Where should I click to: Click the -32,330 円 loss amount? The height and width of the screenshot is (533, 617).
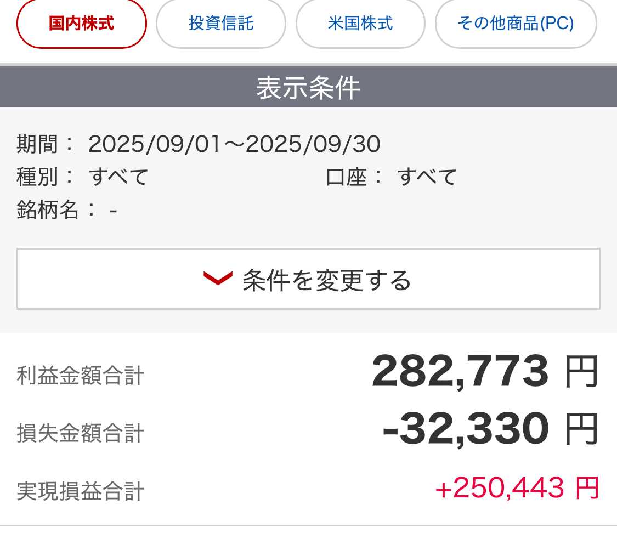[490, 429]
